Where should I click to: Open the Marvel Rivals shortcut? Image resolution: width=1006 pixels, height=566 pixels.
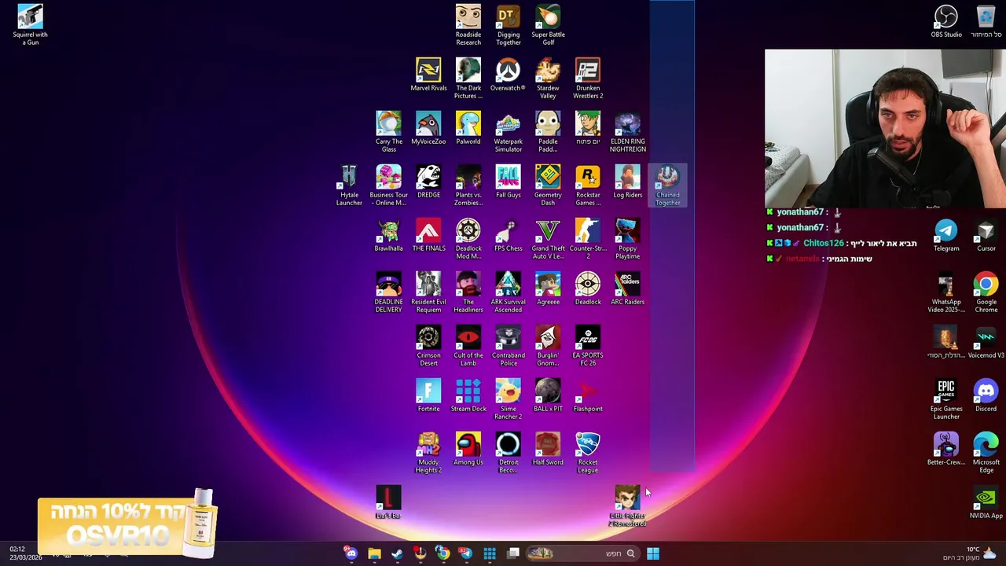(428, 75)
